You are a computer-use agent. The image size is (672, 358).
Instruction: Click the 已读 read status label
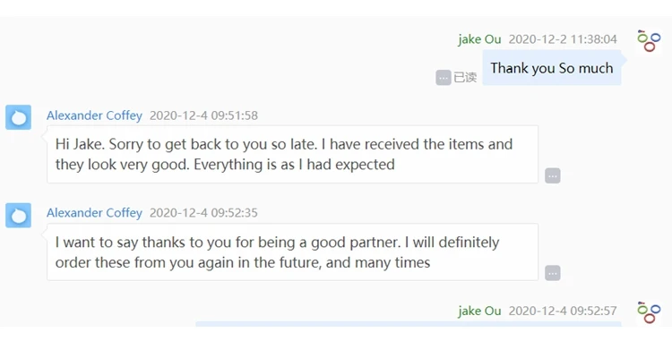tap(465, 78)
